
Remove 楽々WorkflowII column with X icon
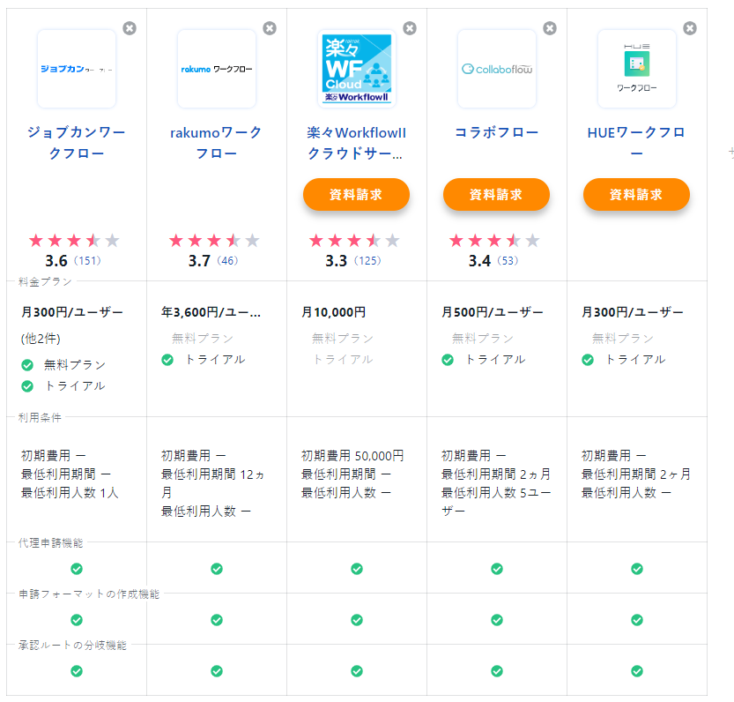(410, 28)
